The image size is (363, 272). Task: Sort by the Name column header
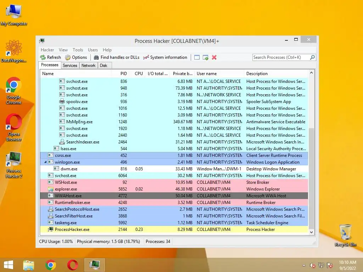click(x=76, y=74)
